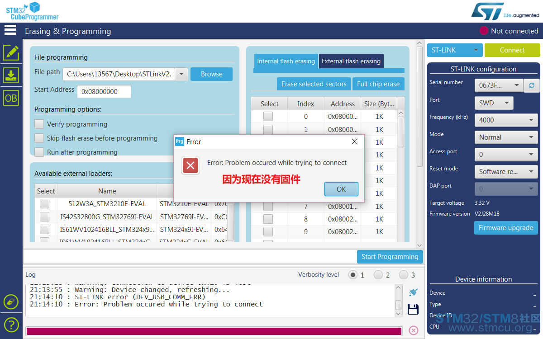Open the Access port dropdown
Image resolution: width=543 pixels, height=339 pixels.
point(506,155)
